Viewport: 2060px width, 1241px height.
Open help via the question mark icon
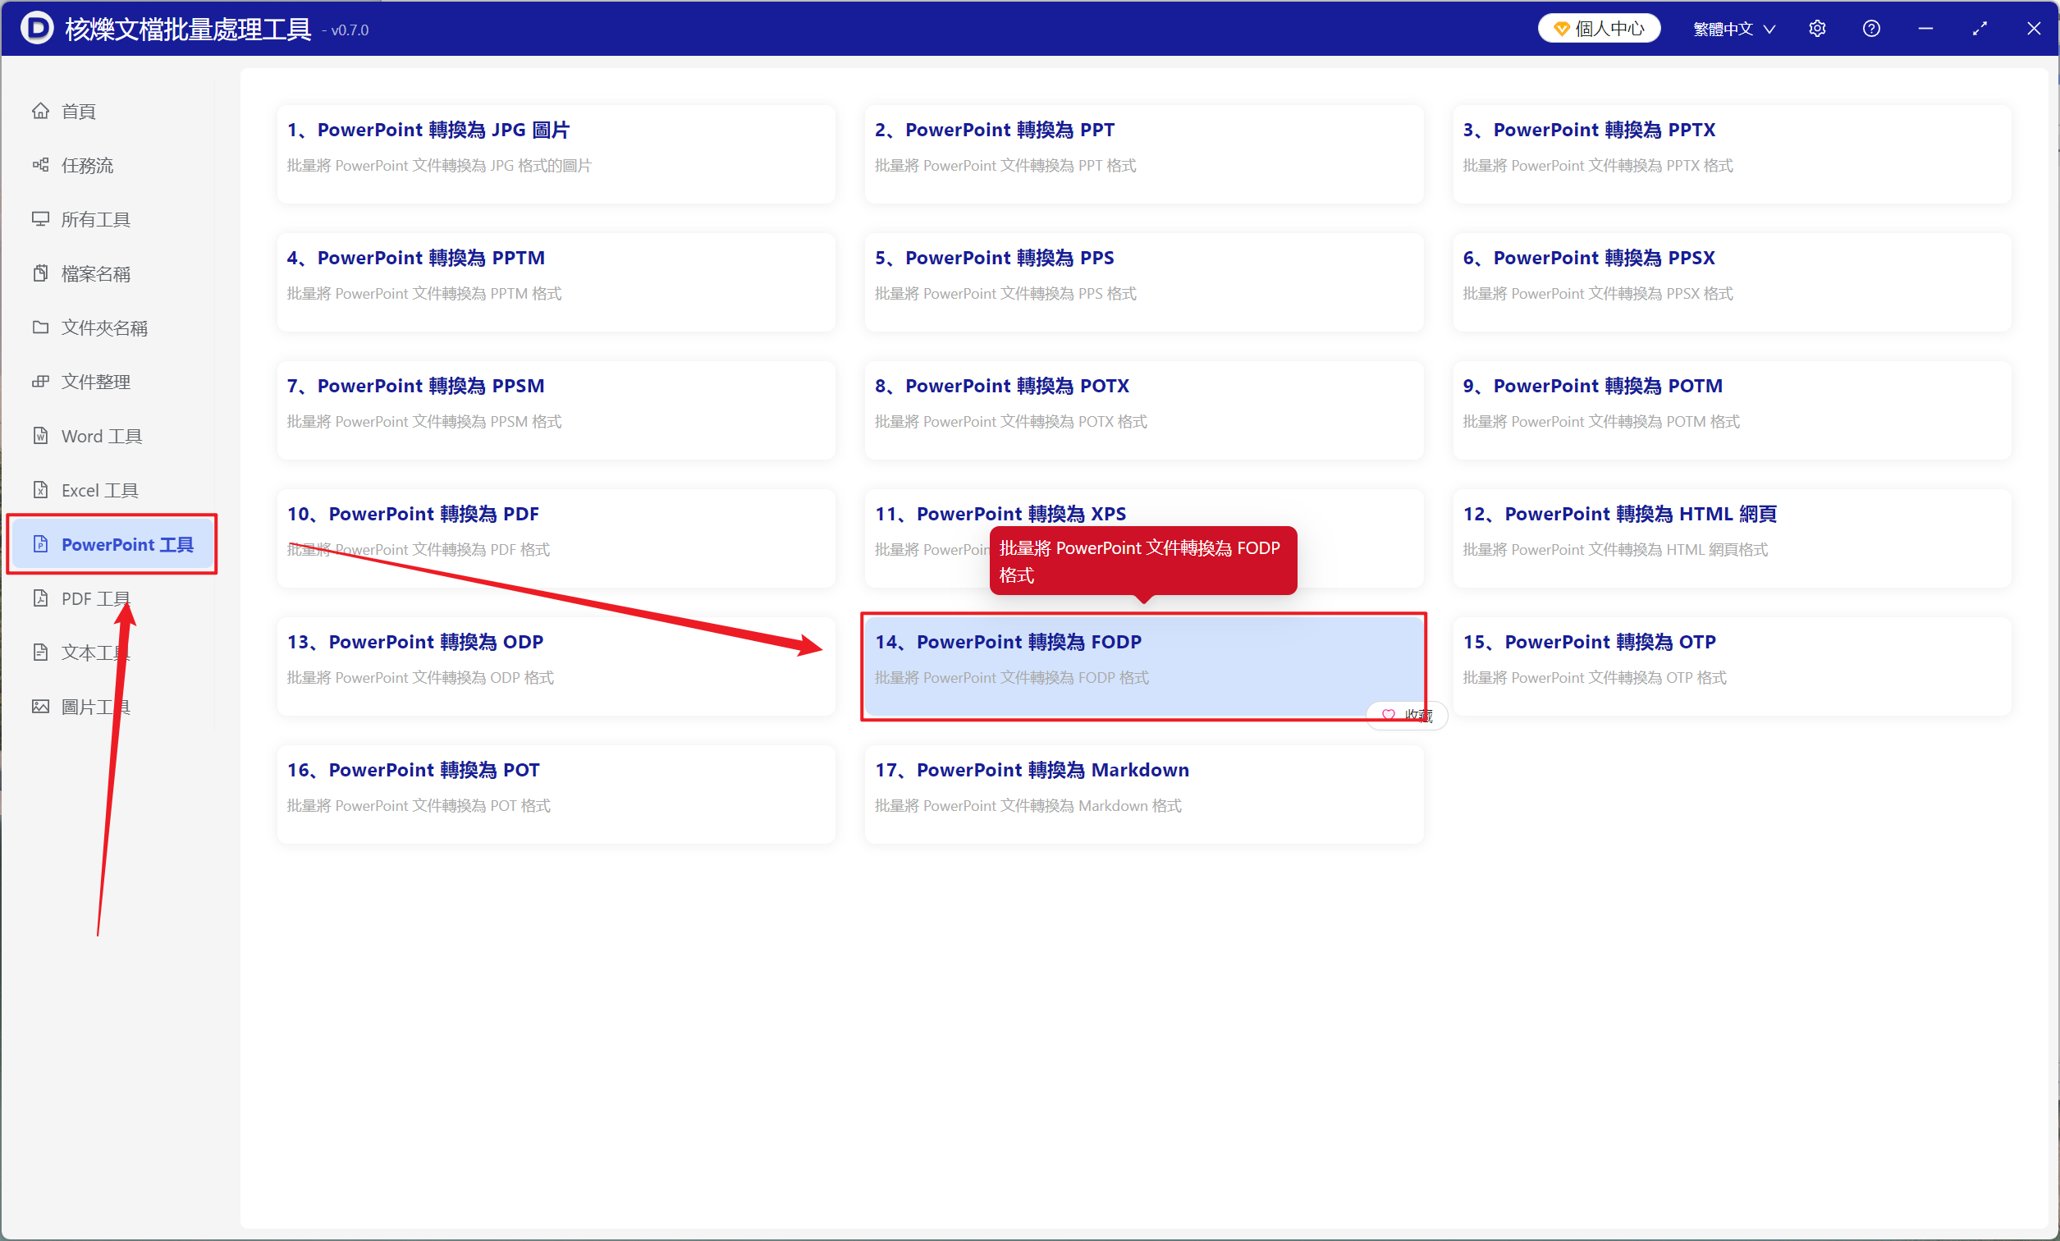tap(1871, 29)
